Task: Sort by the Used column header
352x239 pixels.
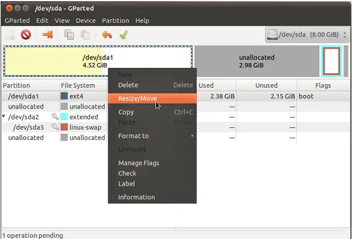Action: coord(216,85)
